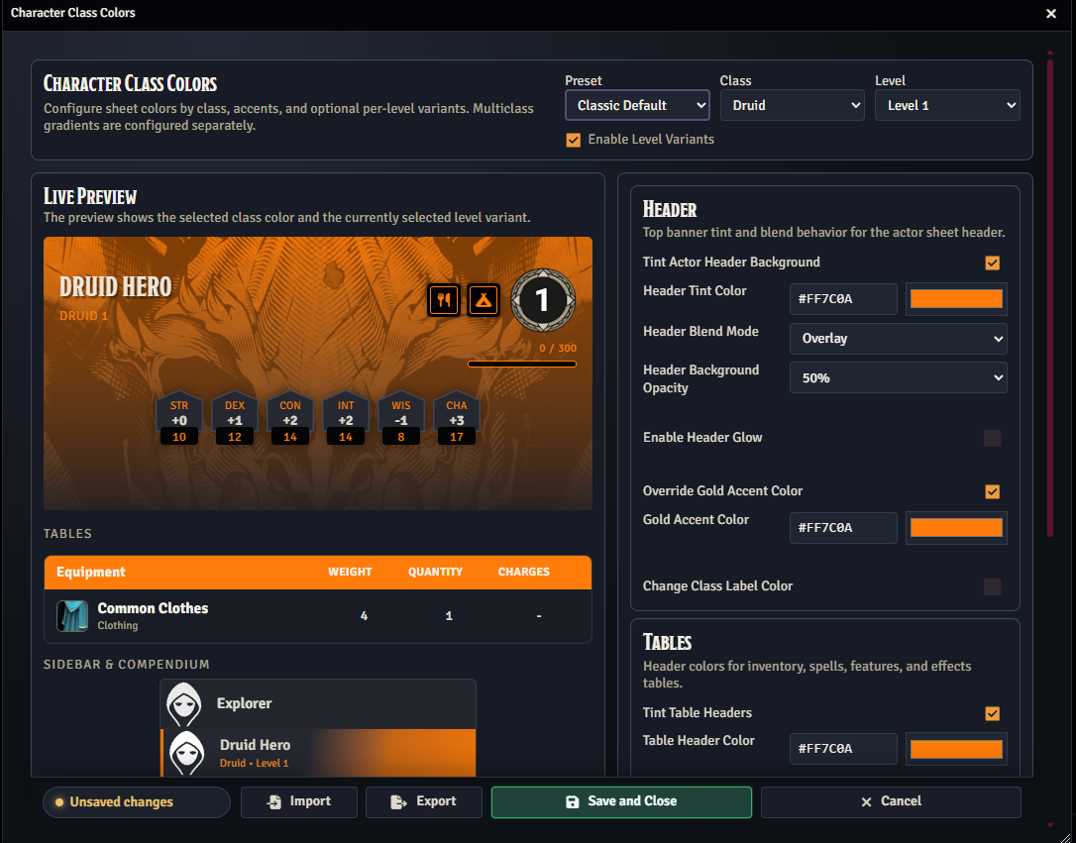Click the Explorer hooded avatar icon
The image size is (1076, 843).
click(x=184, y=703)
